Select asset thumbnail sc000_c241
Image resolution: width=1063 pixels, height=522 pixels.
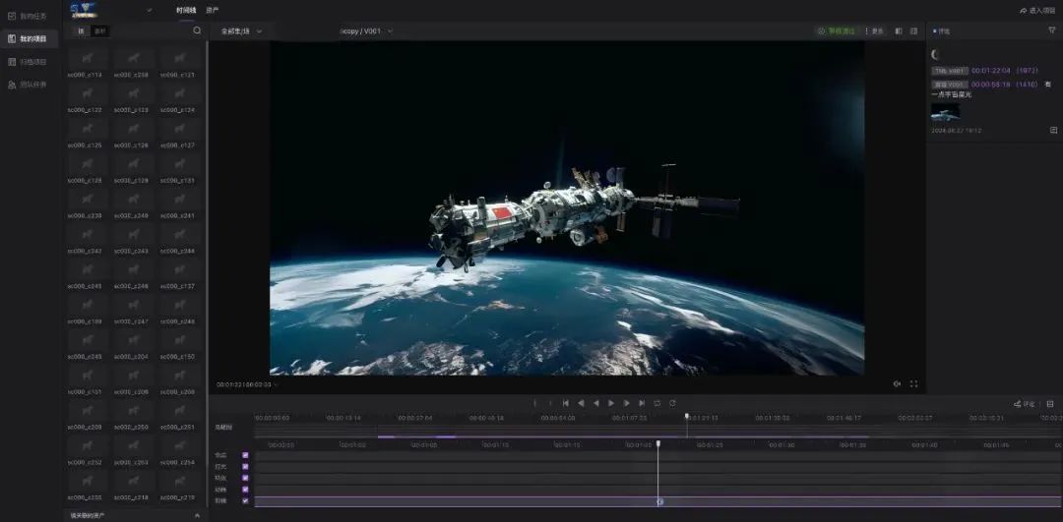point(178,199)
